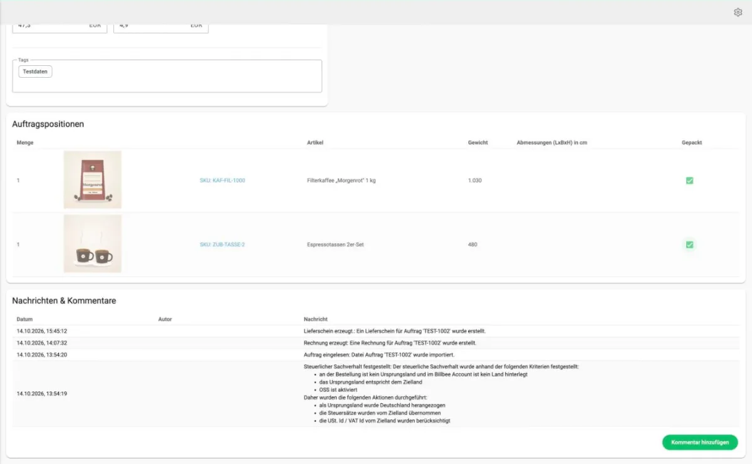Click the bullet 'das Ursprungsland entspricht dem Zielland'
Image resolution: width=752 pixels, height=464 pixels.
pyautogui.click(x=371, y=382)
